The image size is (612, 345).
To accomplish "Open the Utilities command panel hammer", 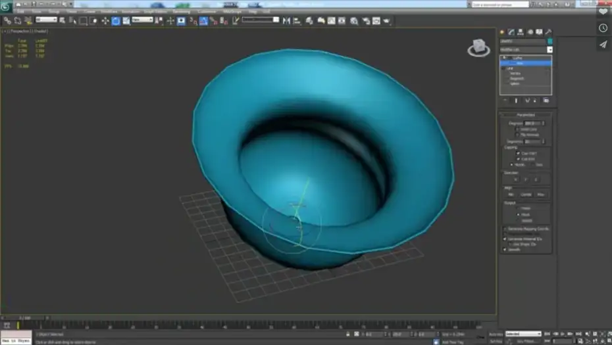I will point(548,32).
